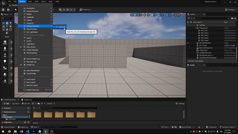Click the Import button in Content Browser
This screenshot has width=238, height=134.
16,103
